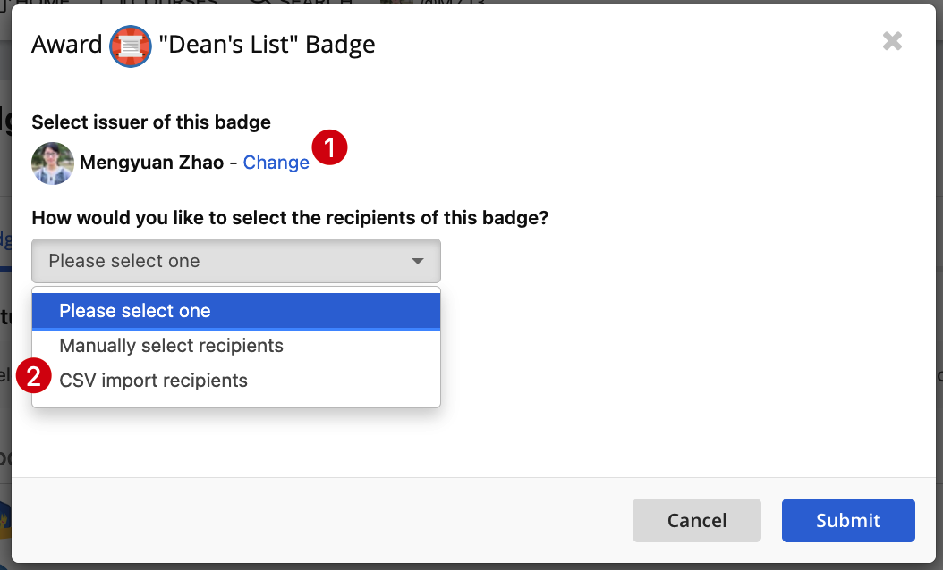The width and height of the screenshot is (943, 570).
Task: Click Mengyuan Zhao's profile avatar
Action: click(x=53, y=163)
